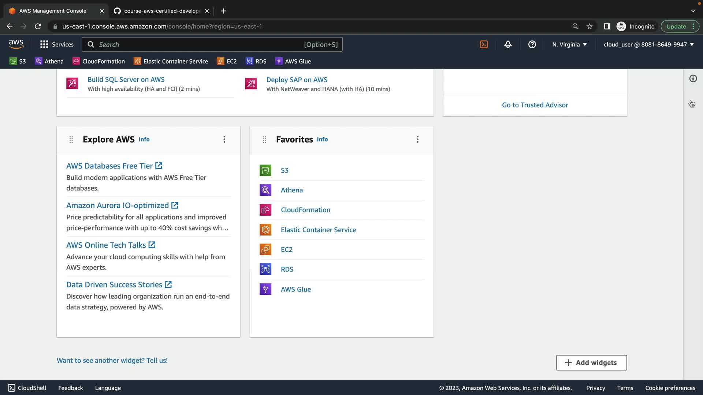Click the help question mark icon
The width and height of the screenshot is (703, 395).
click(x=532, y=44)
